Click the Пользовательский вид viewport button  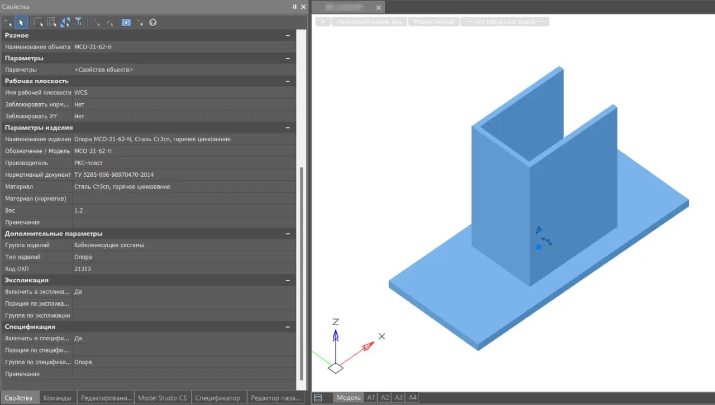click(369, 22)
